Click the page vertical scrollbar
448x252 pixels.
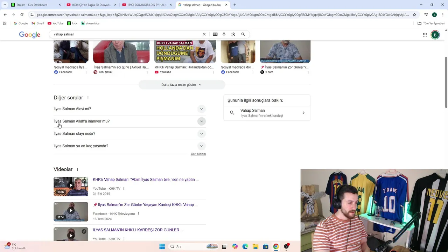point(446,82)
